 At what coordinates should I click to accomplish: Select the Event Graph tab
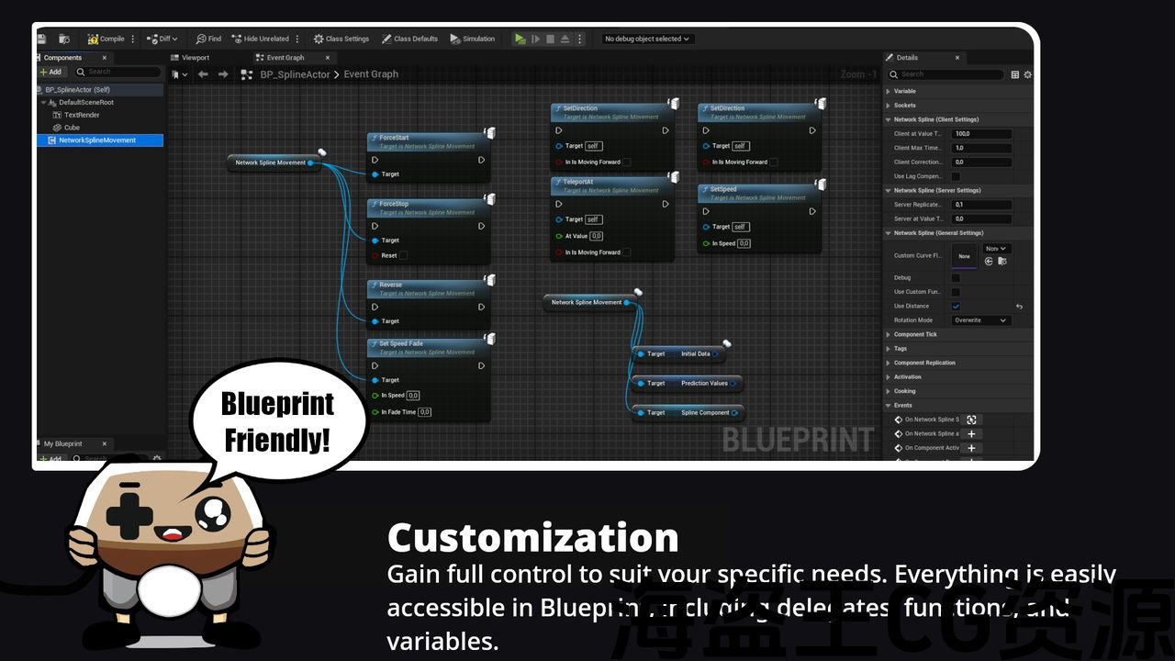click(x=285, y=58)
